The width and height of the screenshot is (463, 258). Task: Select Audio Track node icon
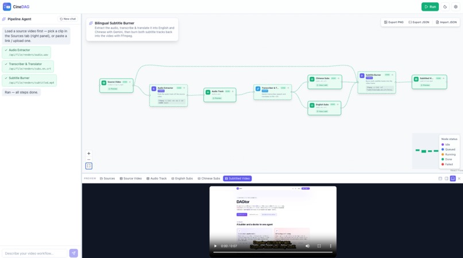pos(208,92)
